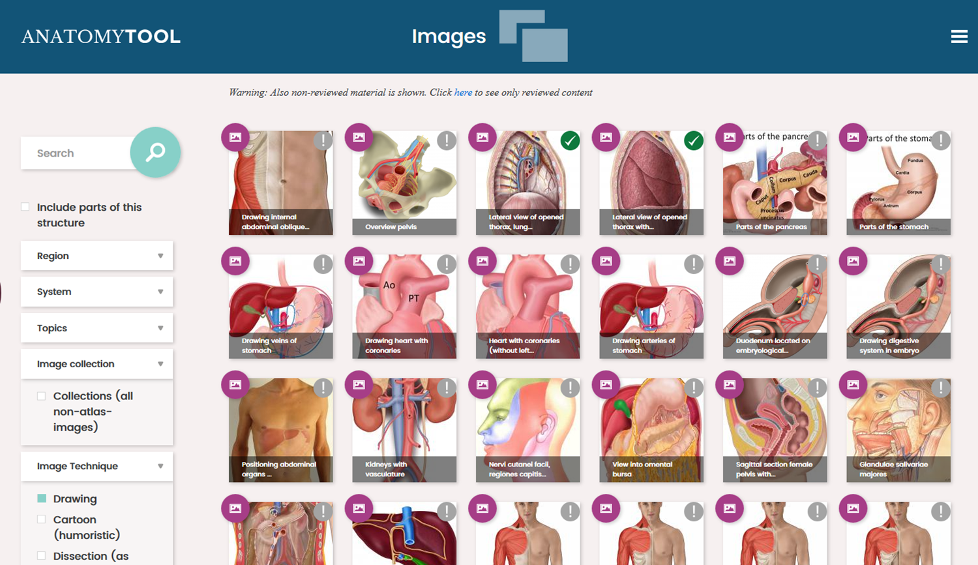Open the System filter dropdown
The width and height of the screenshot is (978, 565).
[96, 292]
